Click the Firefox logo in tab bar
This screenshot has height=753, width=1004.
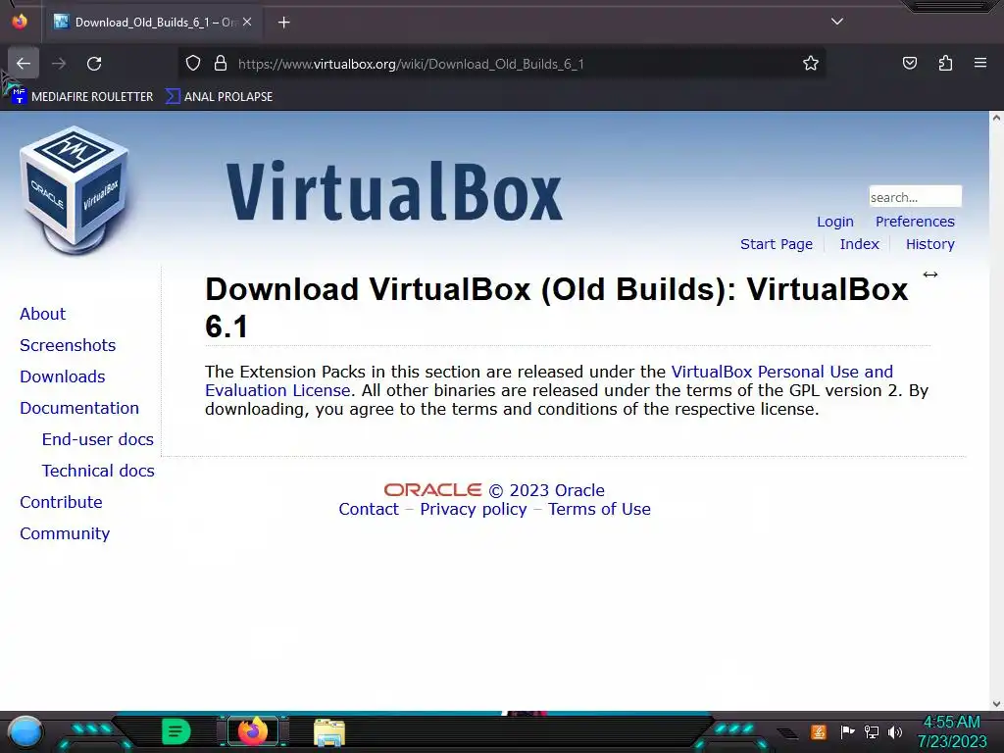pyautogui.click(x=20, y=22)
